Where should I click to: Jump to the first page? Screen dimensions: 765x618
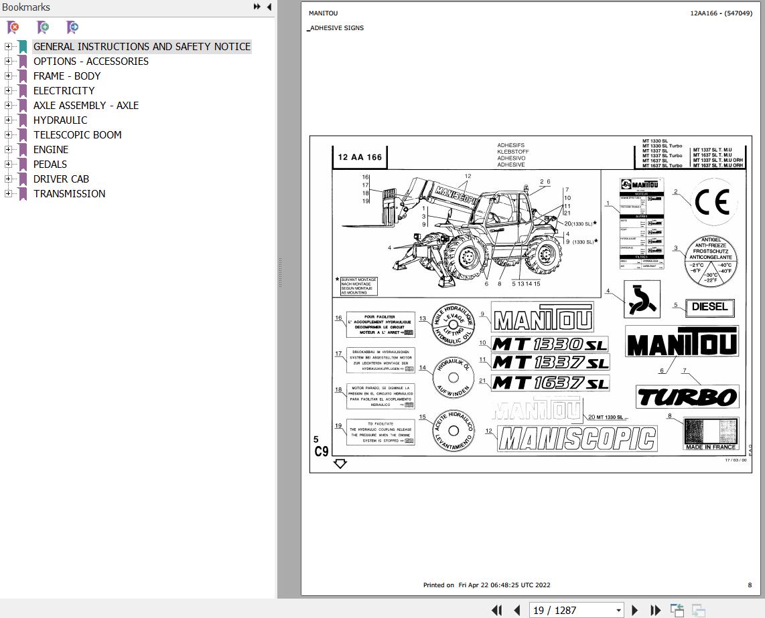[x=496, y=610]
